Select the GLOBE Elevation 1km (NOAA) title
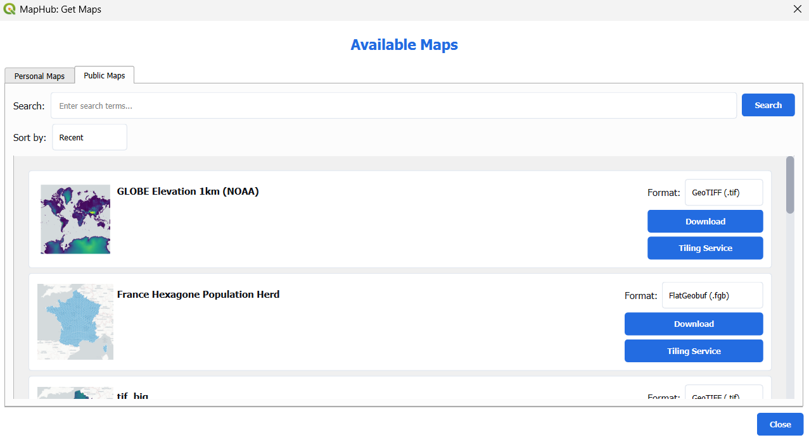This screenshot has height=440, width=809. 188,192
